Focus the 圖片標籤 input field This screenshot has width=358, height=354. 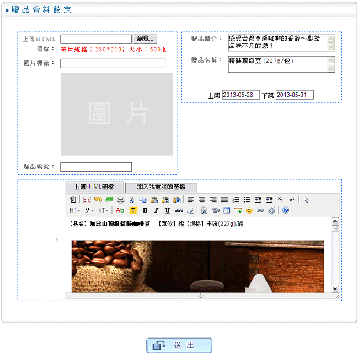(x=113, y=63)
